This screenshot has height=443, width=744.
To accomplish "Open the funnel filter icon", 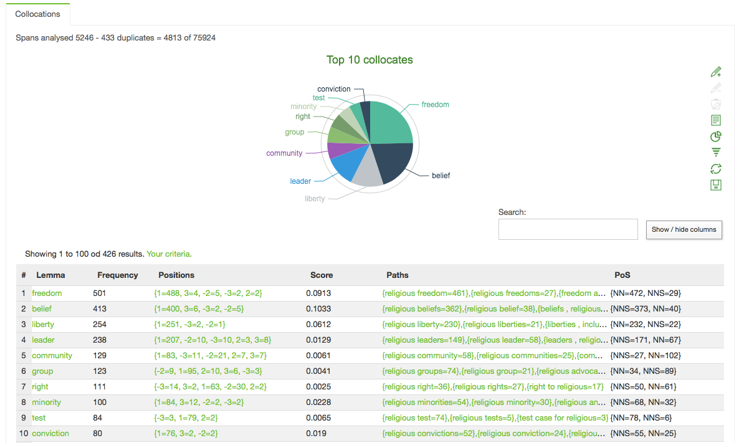I will [x=716, y=153].
